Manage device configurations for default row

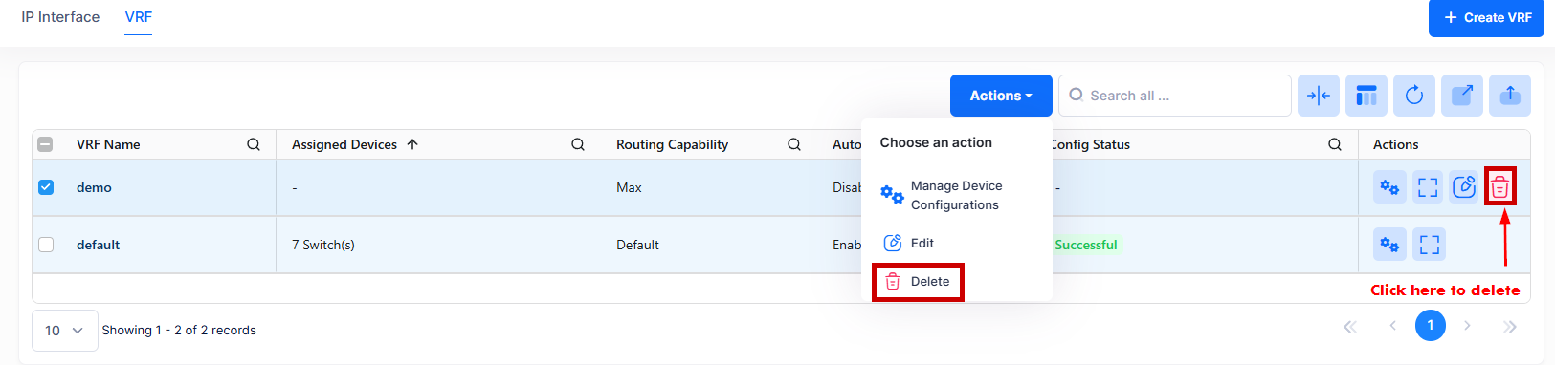[x=1389, y=245]
